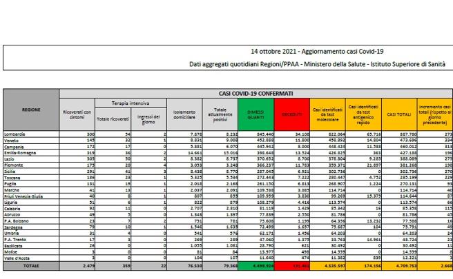Select Emilia-Romagna's Isolamento domiciliare value "14.661"
The image size is (453, 279).
pyautogui.click(x=195, y=153)
